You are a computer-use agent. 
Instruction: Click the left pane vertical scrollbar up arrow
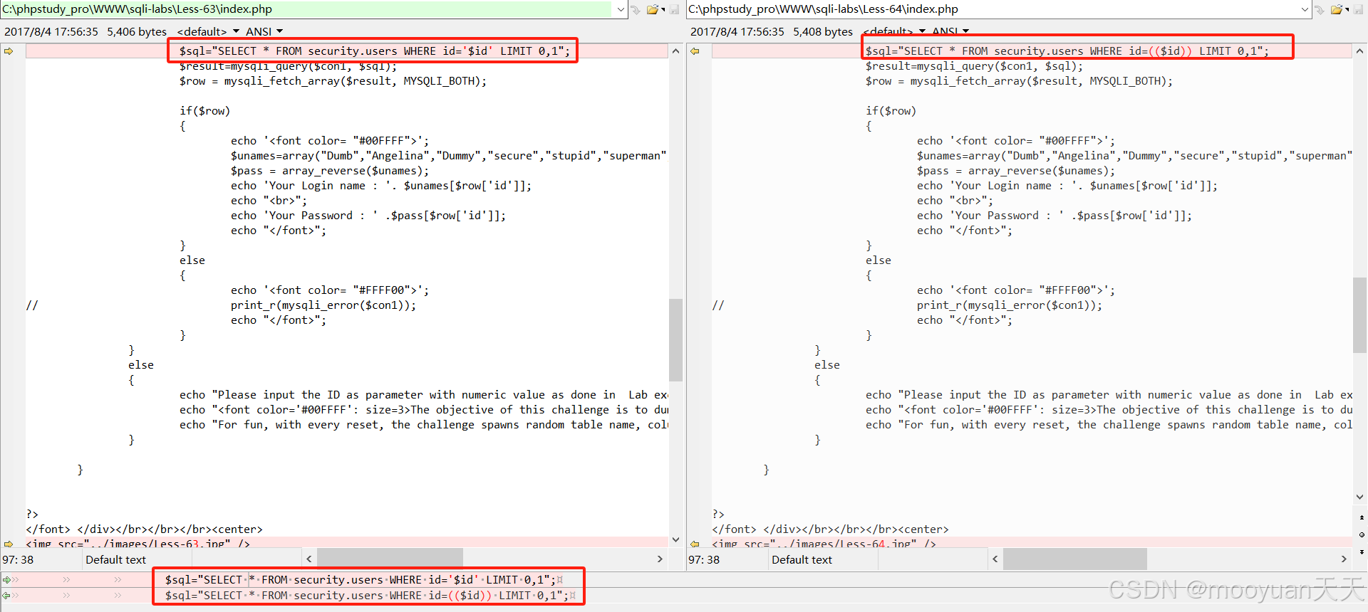(x=675, y=51)
